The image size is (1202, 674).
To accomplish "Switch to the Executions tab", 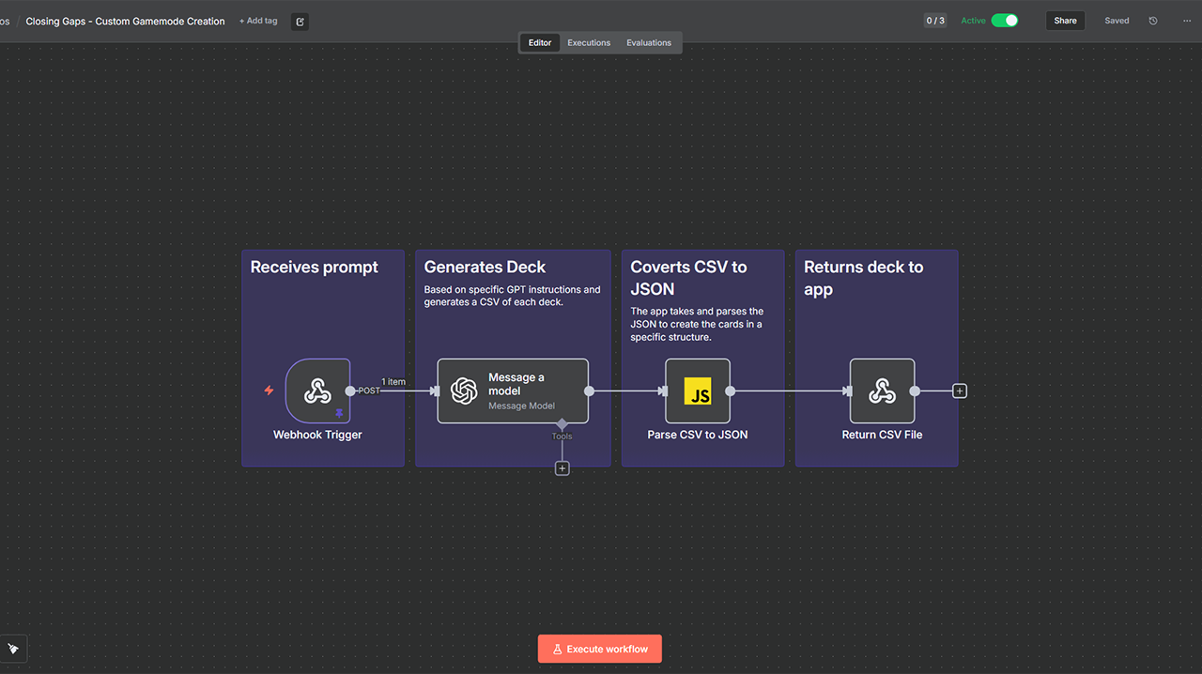I will pyautogui.click(x=589, y=42).
